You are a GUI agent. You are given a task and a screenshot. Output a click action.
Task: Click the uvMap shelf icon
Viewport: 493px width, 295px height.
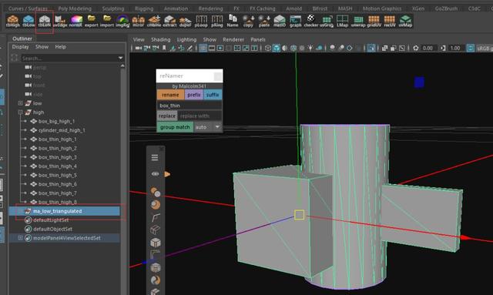coord(405,21)
